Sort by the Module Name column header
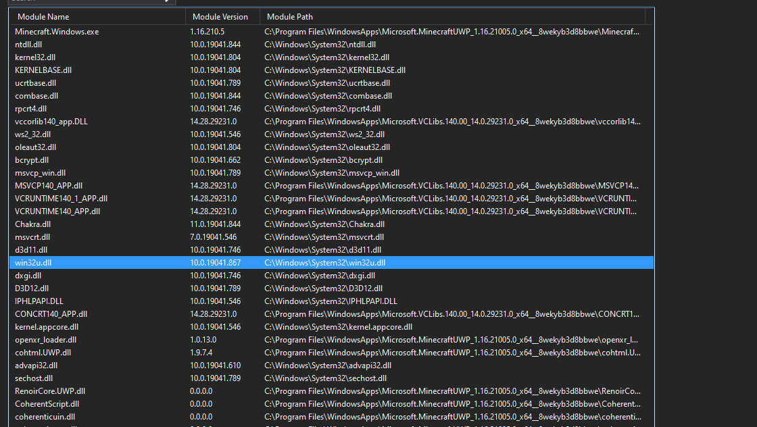The image size is (757, 427). click(x=43, y=16)
